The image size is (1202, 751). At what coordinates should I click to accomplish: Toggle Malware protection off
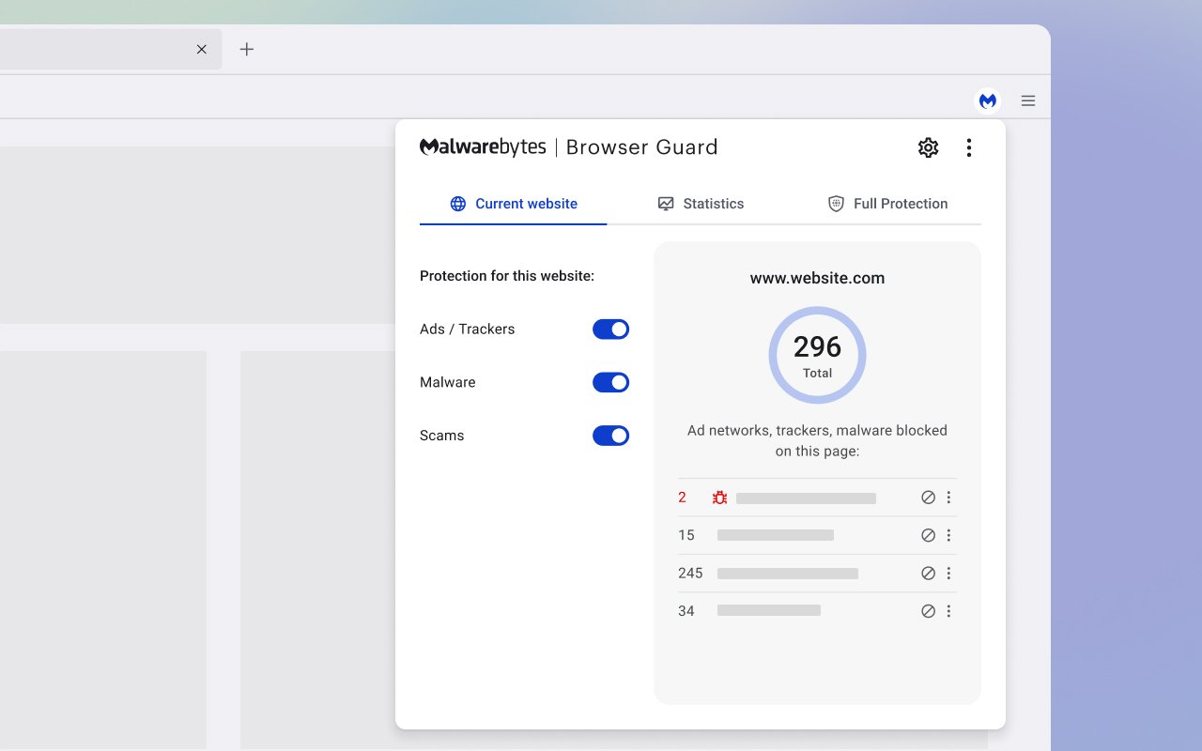click(610, 382)
